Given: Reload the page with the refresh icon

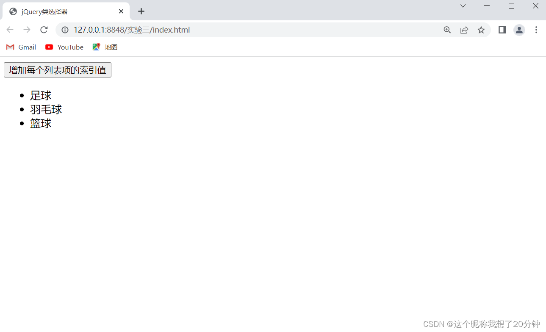Looking at the screenshot, I should (44, 30).
